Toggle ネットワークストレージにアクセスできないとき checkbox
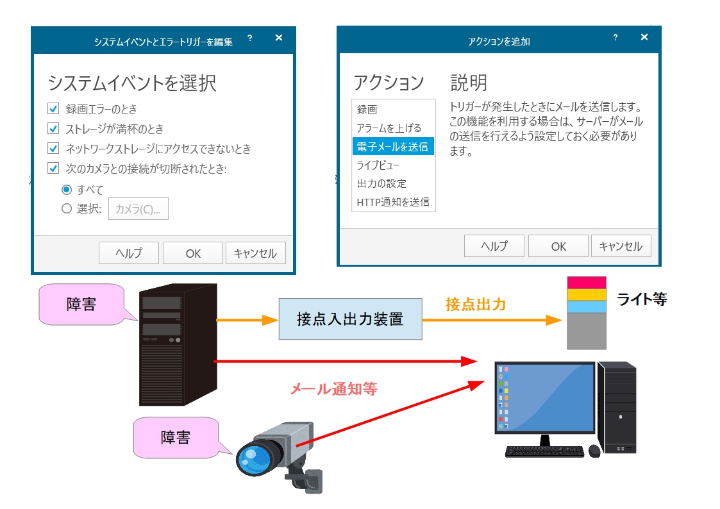 (53, 148)
